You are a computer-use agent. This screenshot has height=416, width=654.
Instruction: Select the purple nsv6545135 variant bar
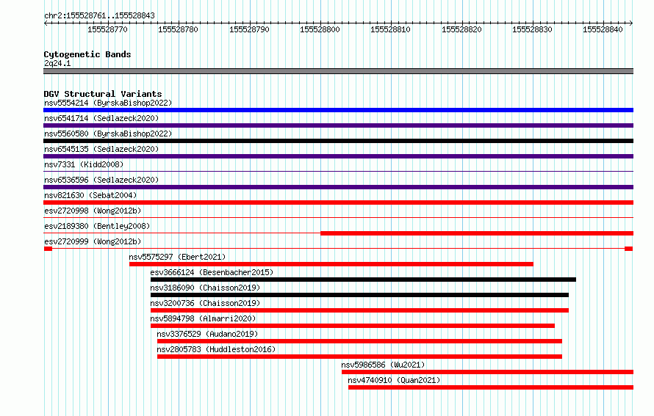[338, 156]
